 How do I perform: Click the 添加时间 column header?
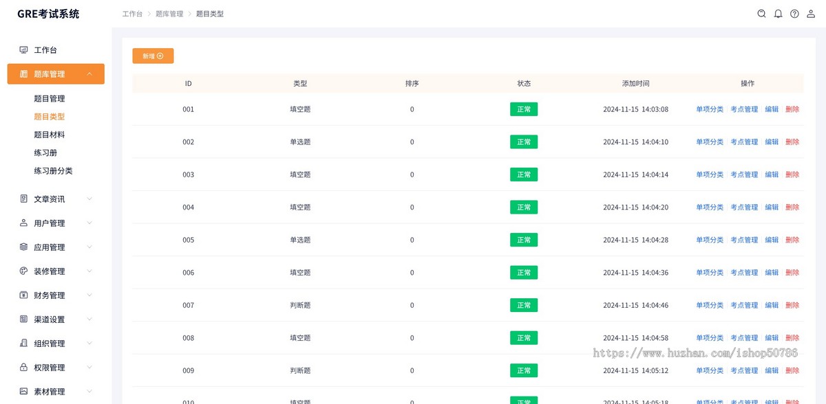coord(635,83)
